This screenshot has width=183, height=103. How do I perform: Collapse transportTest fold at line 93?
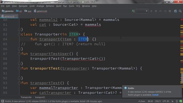point(19,83)
